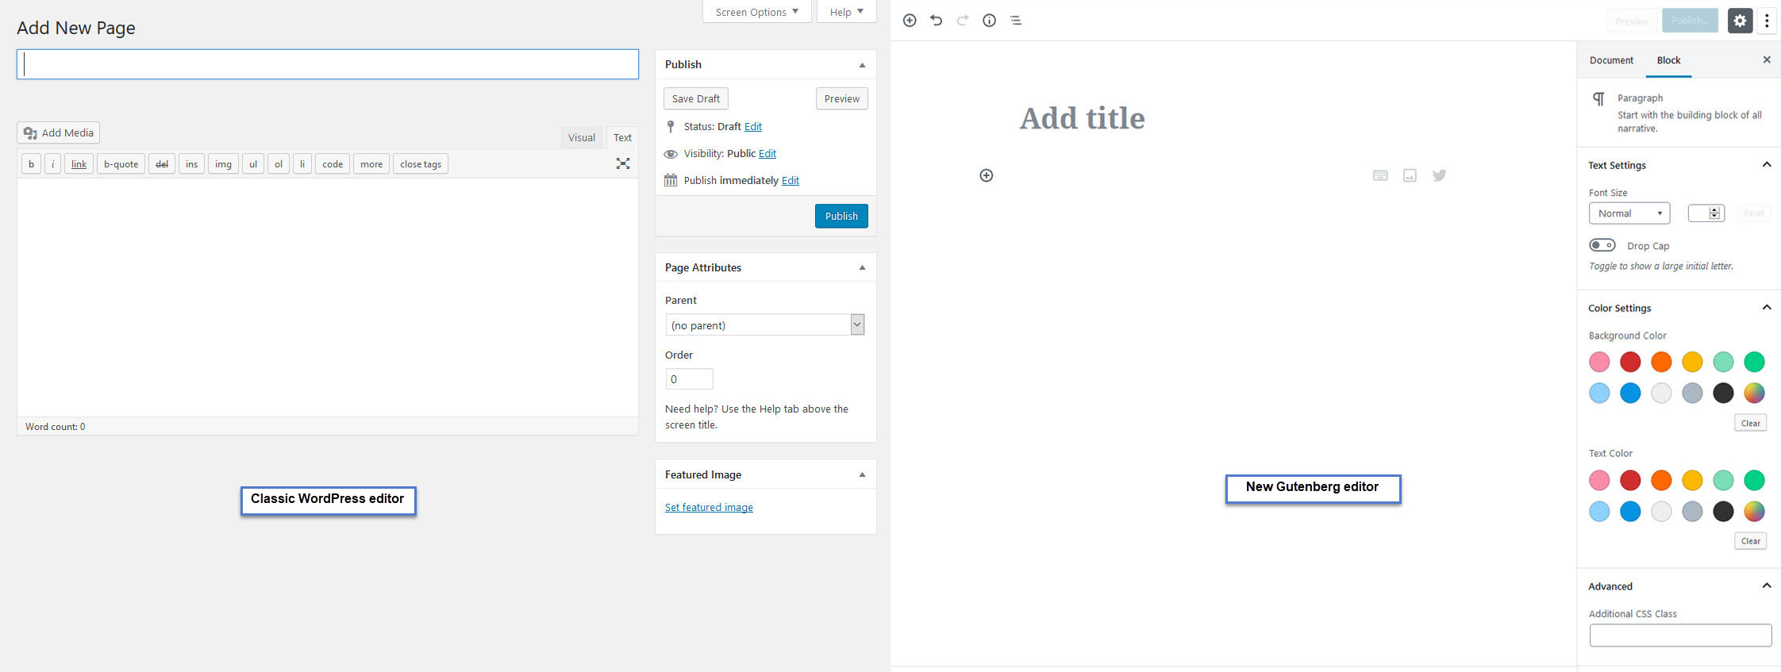Select the Block sidebar tab

click(x=1668, y=60)
